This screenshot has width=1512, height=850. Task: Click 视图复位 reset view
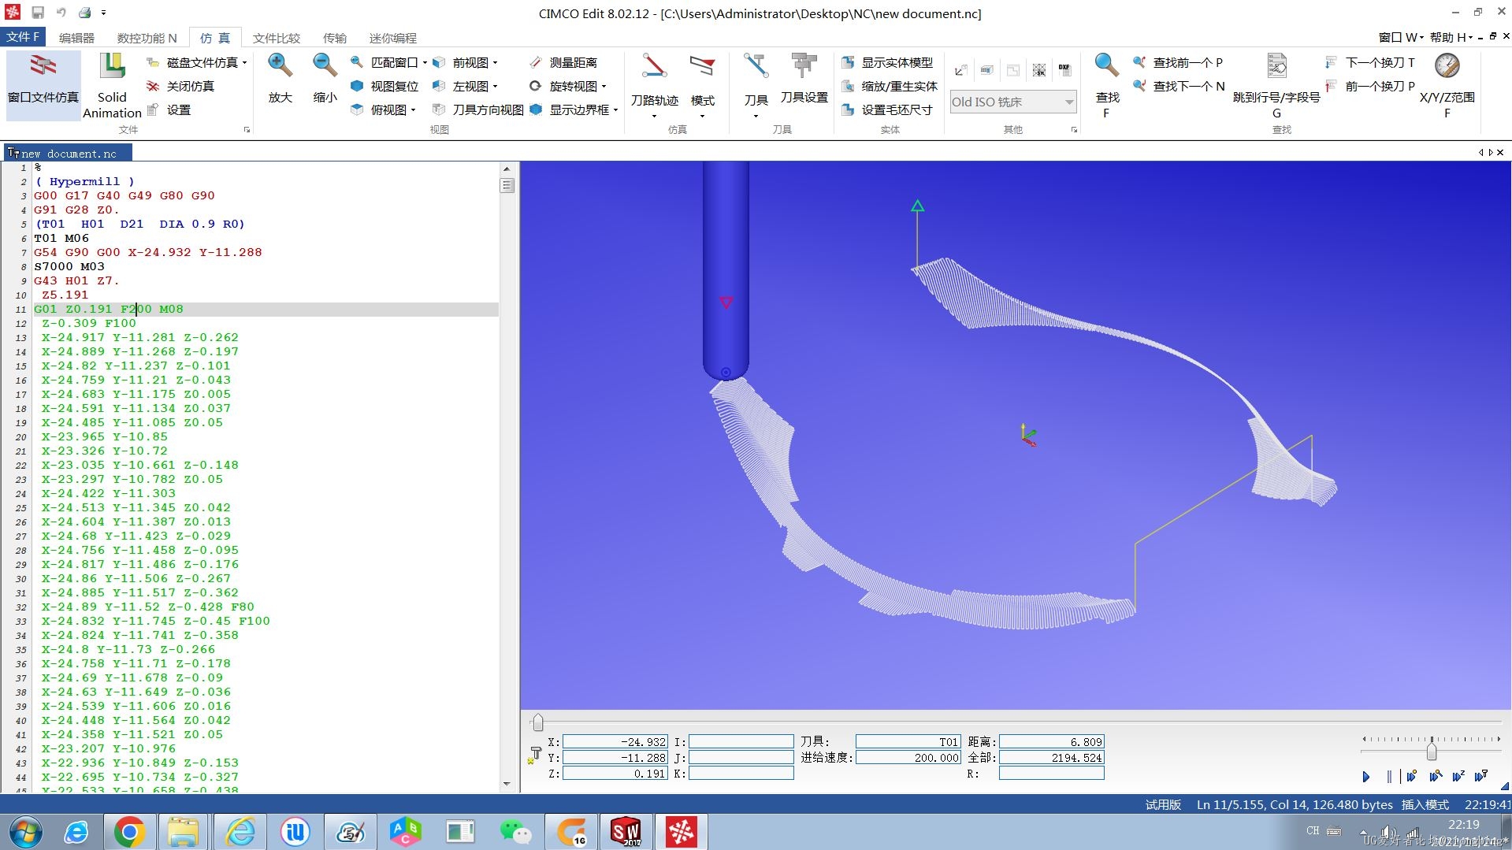click(385, 86)
